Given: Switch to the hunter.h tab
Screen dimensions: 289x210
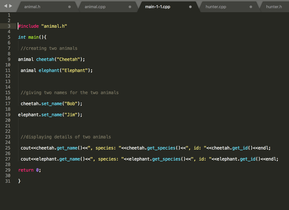Looking at the screenshot, I should (274, 7).
